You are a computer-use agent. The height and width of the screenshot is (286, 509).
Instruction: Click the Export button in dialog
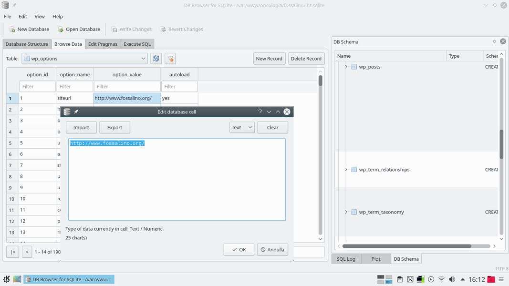click(x=114, y=127)
